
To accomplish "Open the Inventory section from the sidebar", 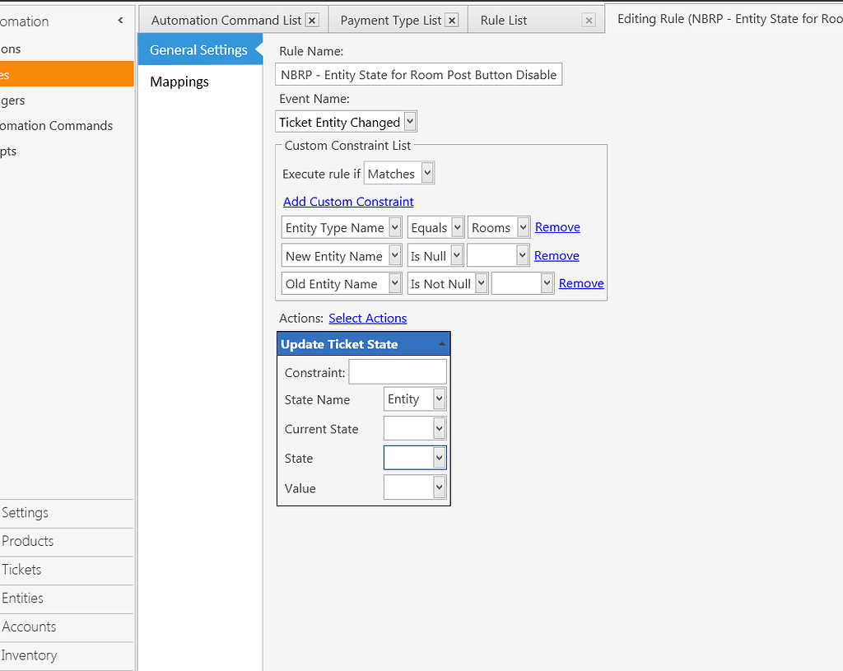I will click(x=30, y=655).
